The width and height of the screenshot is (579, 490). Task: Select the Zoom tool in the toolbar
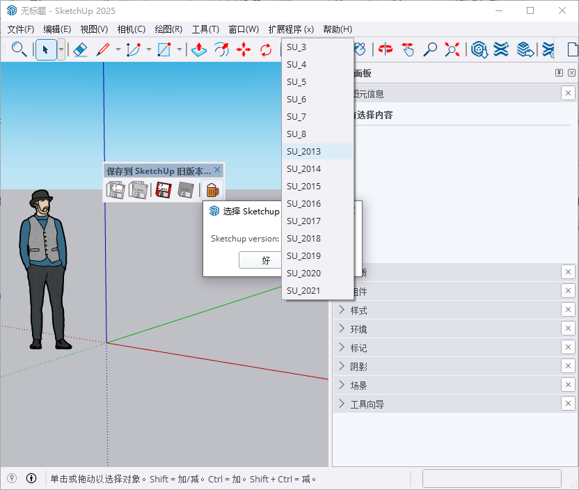(430, 49)
